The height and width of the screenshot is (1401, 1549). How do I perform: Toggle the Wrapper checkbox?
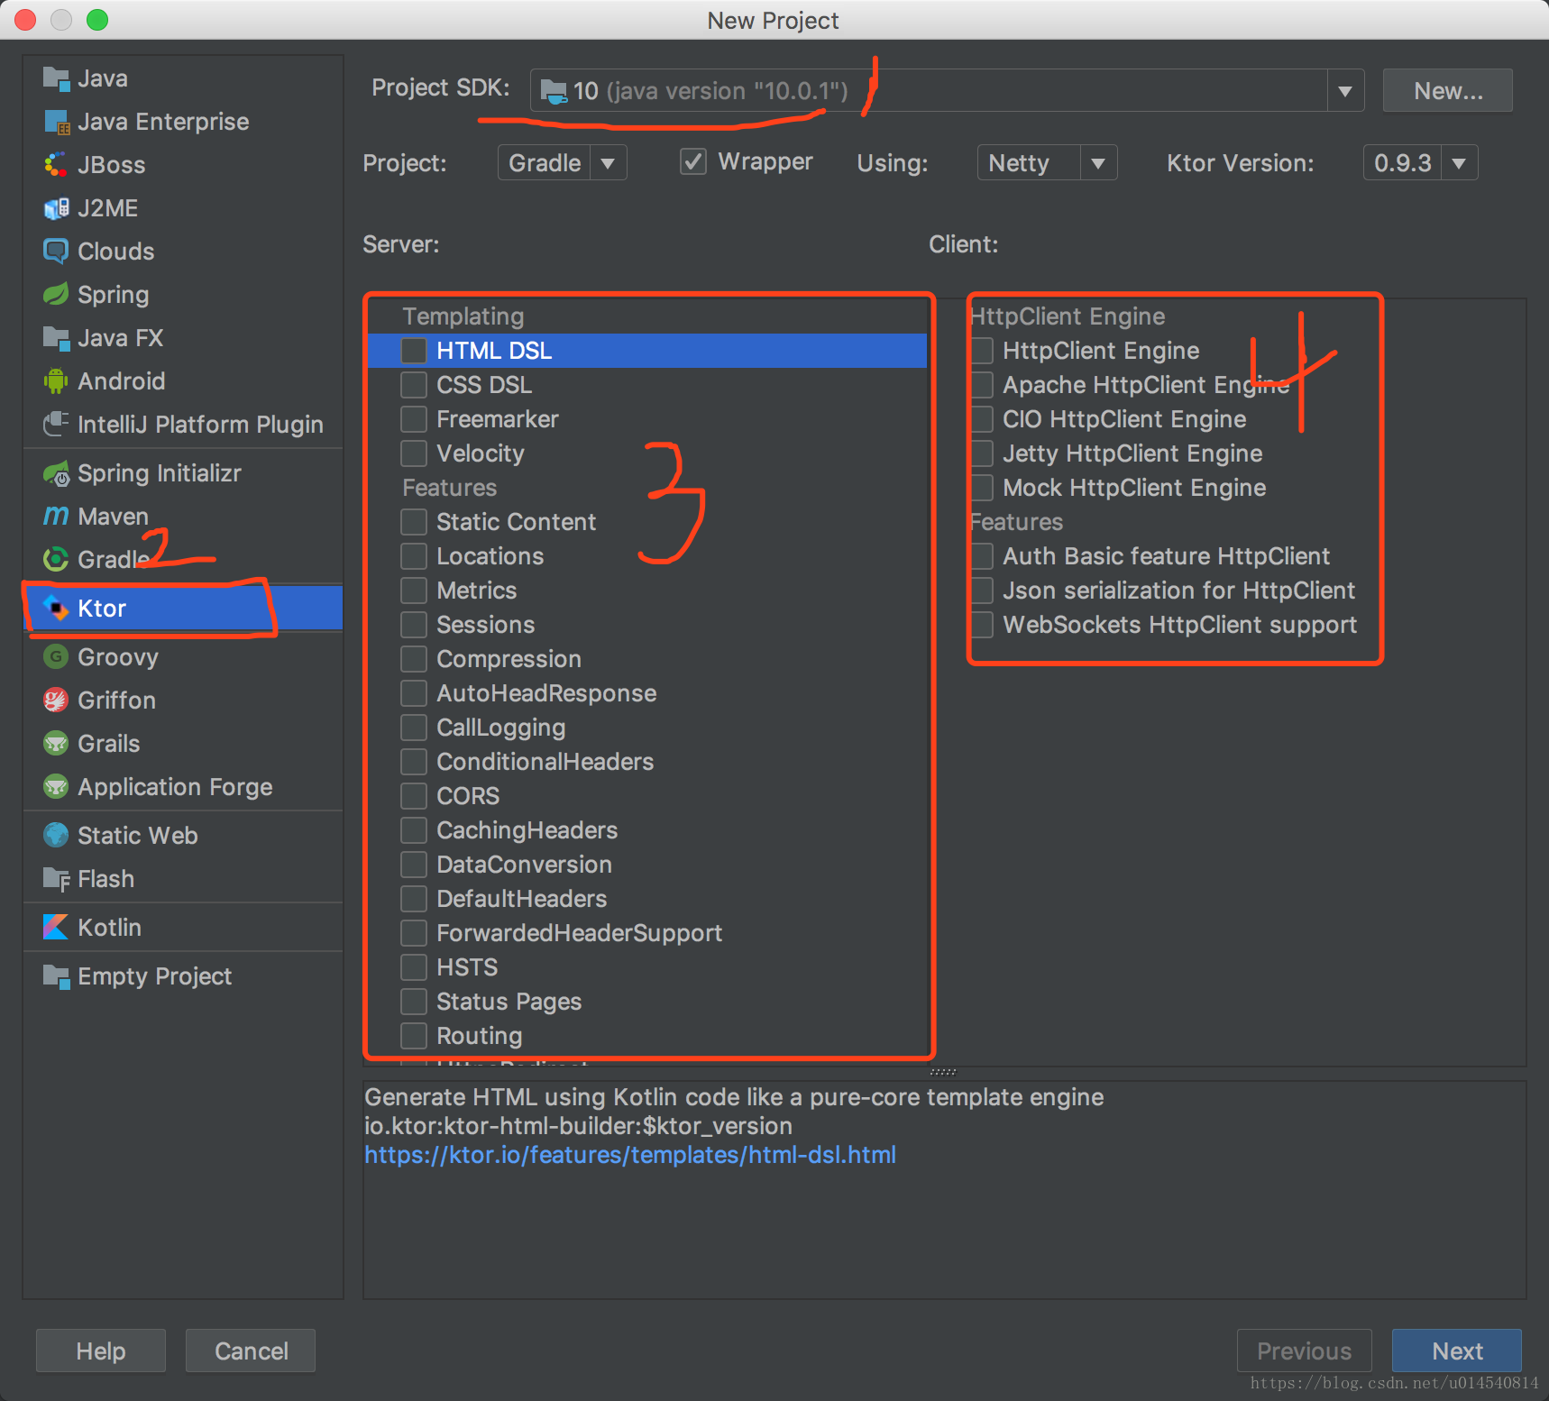692,162
